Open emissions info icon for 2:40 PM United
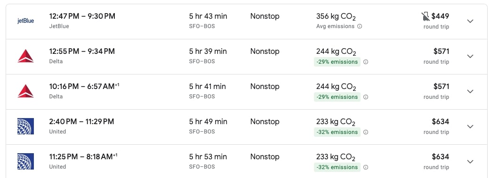Viewport: 490px width, 178px height. coord(366,132)
